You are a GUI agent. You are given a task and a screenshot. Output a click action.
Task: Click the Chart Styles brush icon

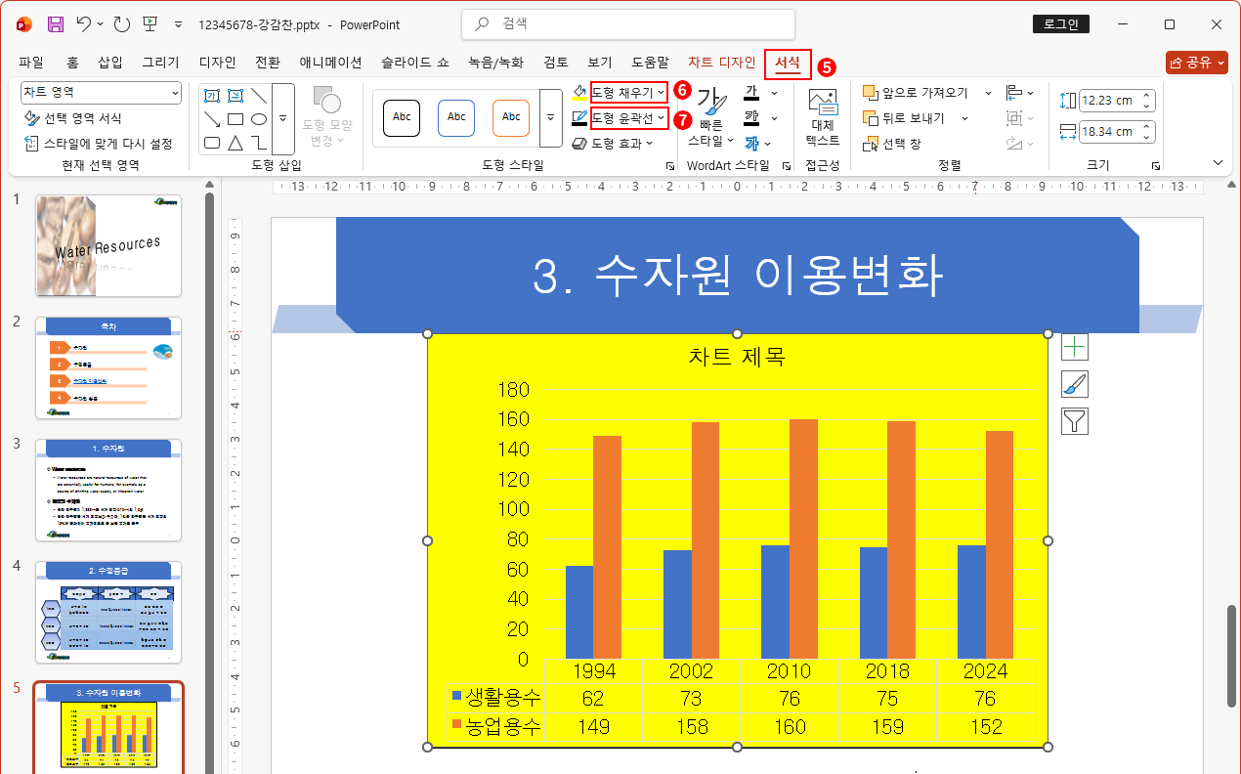tap(1074, 384)
